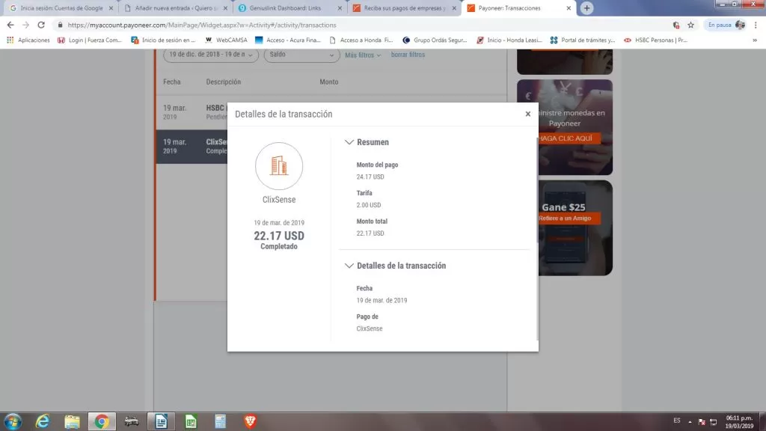Image resolution: width=766 pixels, height=431 pixels.
Task: Click the action center flag tray icon
Action: 702,422
